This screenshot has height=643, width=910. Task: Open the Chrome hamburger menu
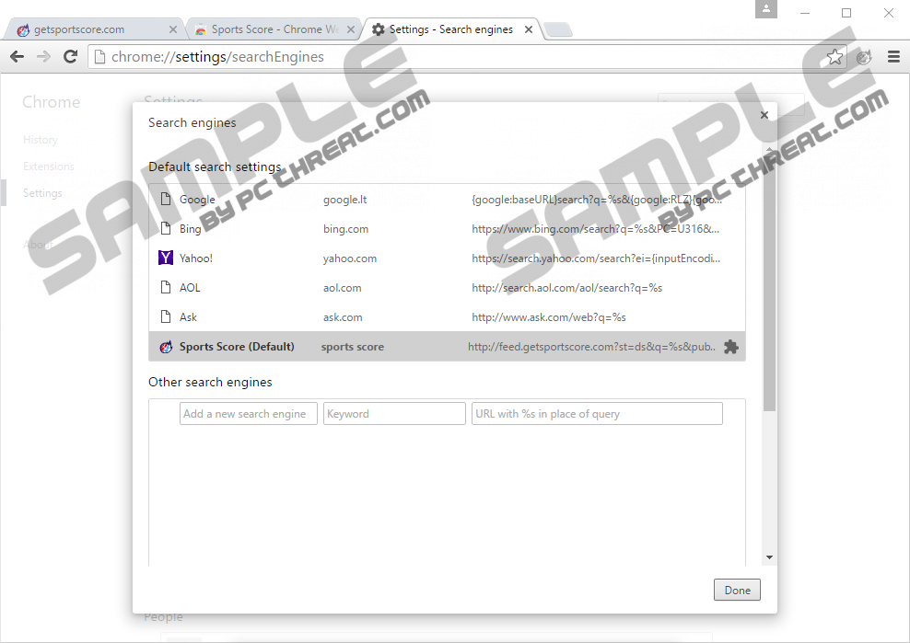[x=893, y=57]
